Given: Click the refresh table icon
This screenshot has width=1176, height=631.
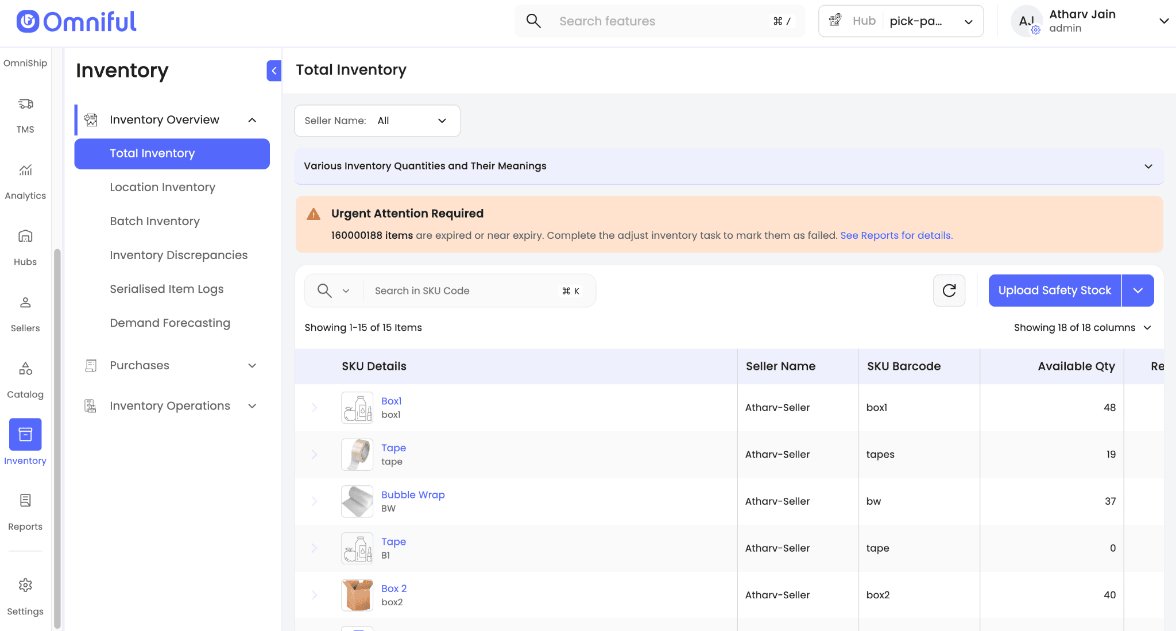Looking at the screenshot, I should point(949,291).
